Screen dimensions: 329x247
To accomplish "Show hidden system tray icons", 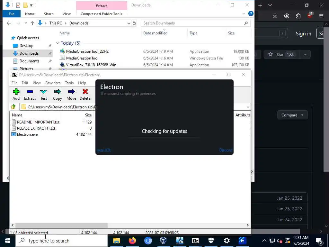I will (264, 241).
